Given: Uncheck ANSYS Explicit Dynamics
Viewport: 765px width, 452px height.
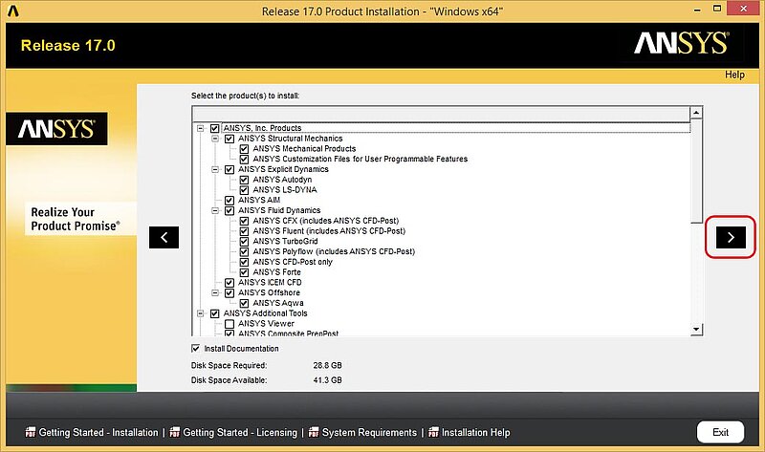Looking at the screenshot, I should point(229,169).
